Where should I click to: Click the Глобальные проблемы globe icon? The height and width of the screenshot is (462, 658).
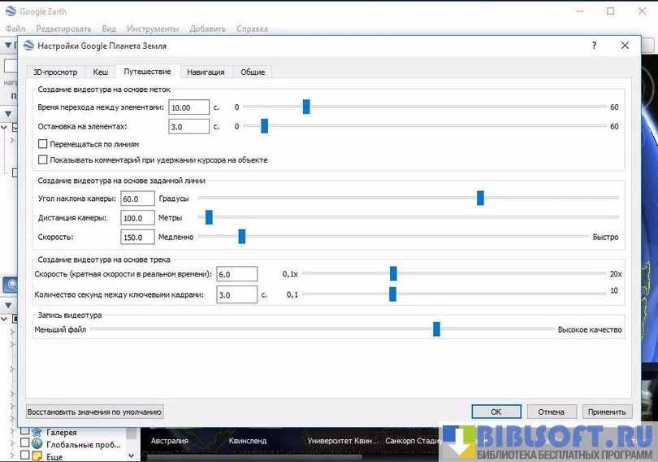click(x=37, y=443)
